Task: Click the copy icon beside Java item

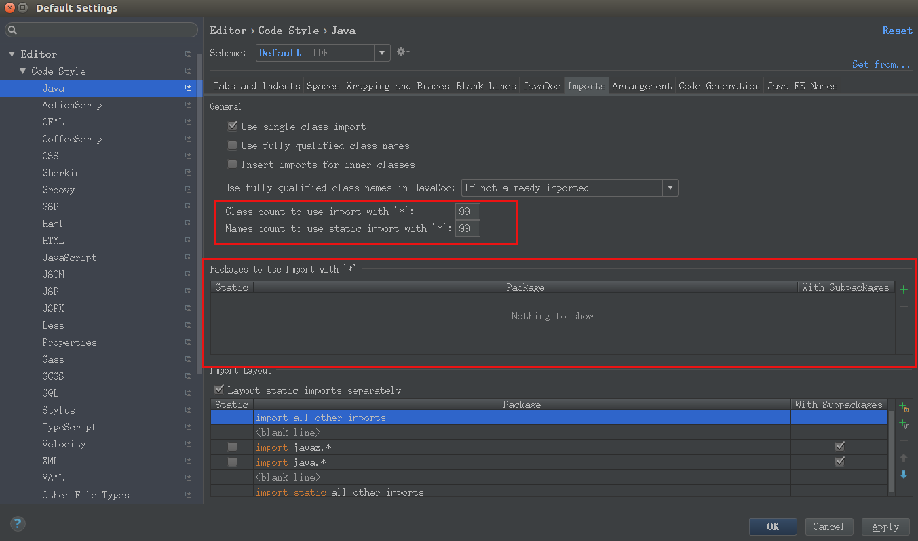Action: point(188,88)
